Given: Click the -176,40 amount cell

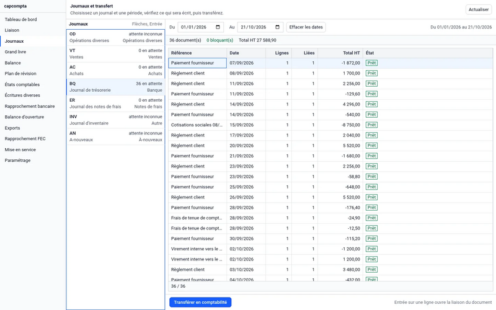Looking at the screenshot, I should [340, 208].
